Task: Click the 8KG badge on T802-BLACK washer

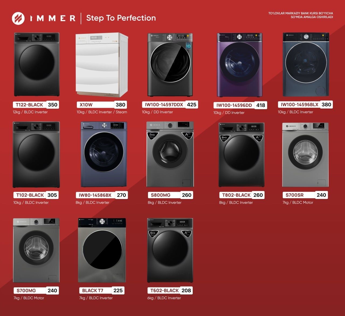Action: click(x=225, y=138)
